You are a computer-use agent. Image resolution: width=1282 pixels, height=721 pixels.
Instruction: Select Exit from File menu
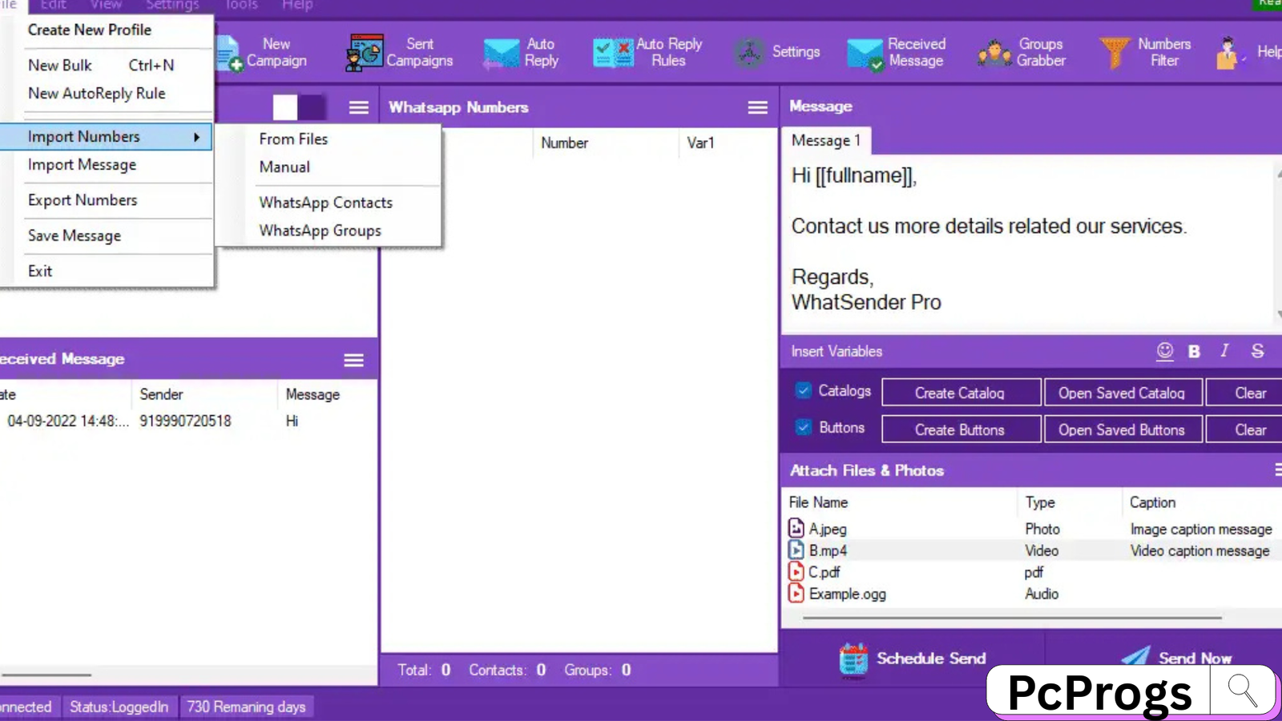(x=40, y=271)
